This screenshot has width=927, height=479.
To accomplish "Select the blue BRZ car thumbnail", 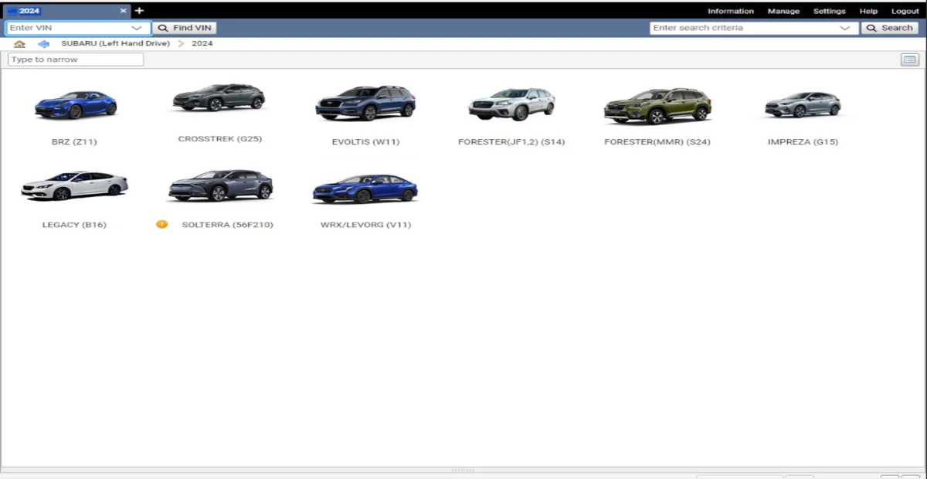I will [75, 104].
